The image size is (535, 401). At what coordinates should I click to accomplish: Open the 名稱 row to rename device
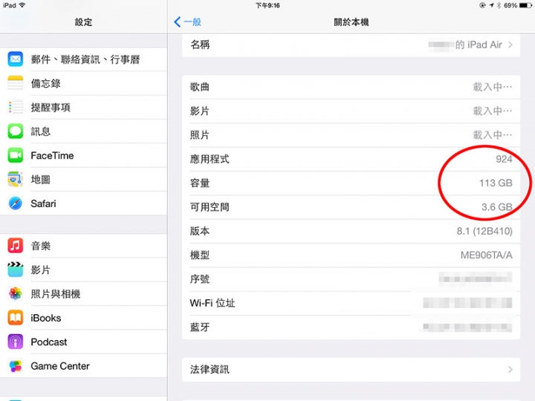pos(351,45)
